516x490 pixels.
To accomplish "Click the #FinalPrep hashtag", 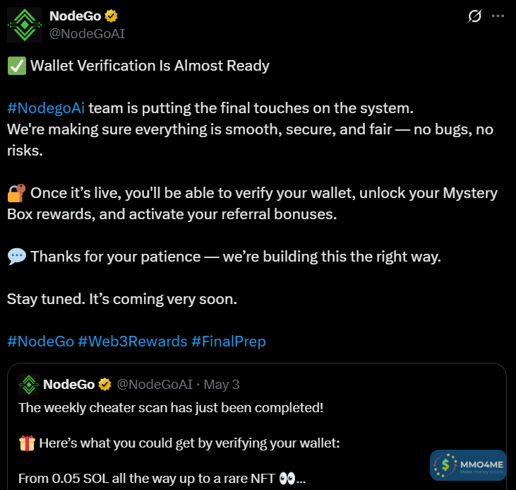I will coord(228,342).
